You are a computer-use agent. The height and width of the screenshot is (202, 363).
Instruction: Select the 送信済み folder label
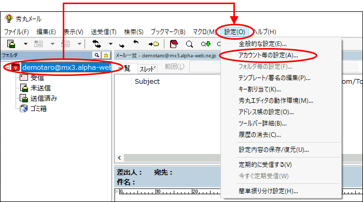pos(44,99)
